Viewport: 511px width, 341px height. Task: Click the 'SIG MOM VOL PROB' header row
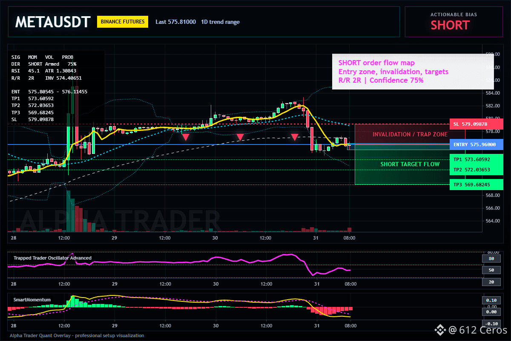point(42,57)
